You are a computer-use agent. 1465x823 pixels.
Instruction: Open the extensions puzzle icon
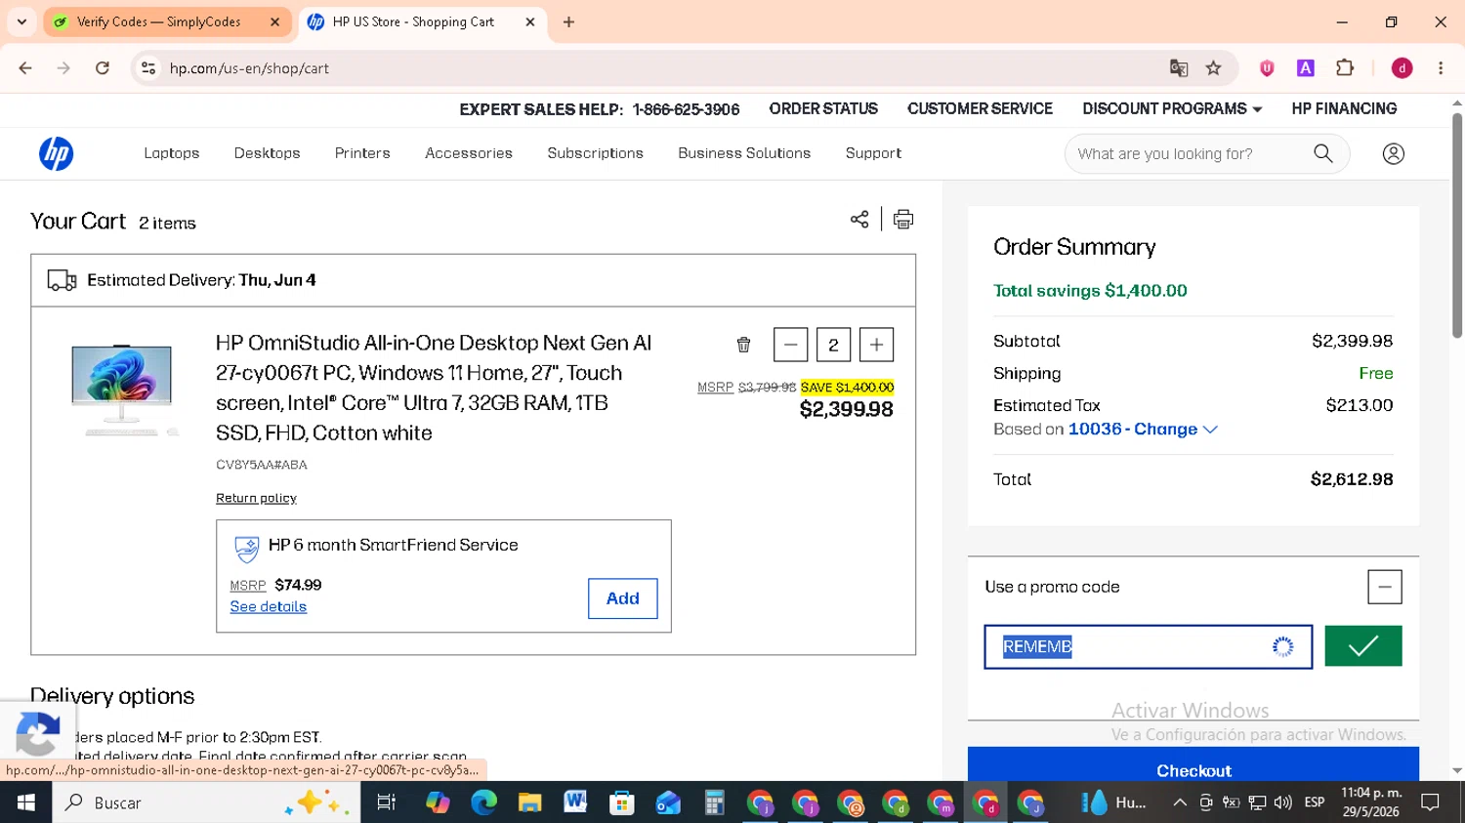[1345, 68]
